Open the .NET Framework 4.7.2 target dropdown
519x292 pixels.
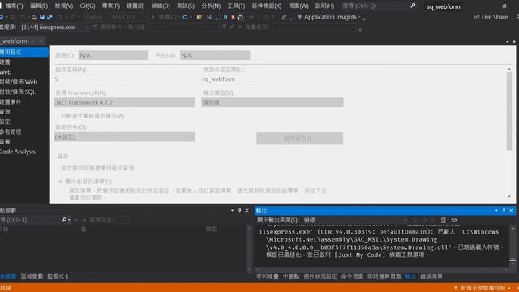tap(124, 103)
